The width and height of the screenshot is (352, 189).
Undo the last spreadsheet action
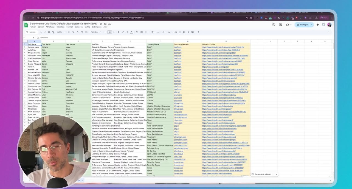click(x=41, y=32)
